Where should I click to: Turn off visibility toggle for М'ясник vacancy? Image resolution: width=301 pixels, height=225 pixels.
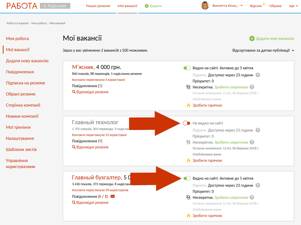click(x=187, y=68)
